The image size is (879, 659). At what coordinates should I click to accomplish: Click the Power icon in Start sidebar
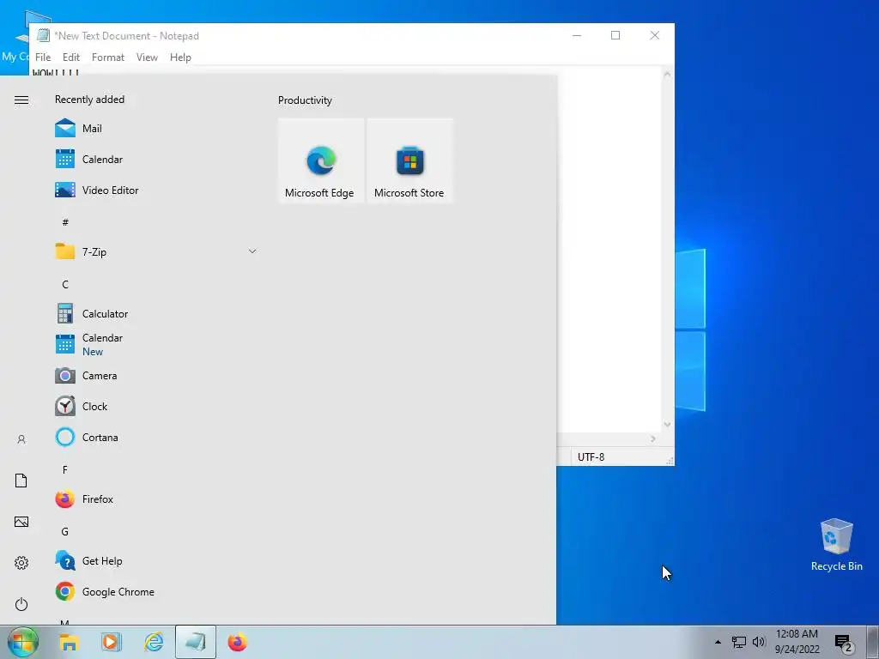pyautogui.click(x=21, y=604)
